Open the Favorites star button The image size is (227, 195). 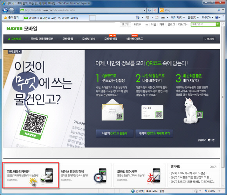click(x=11, y=18)
